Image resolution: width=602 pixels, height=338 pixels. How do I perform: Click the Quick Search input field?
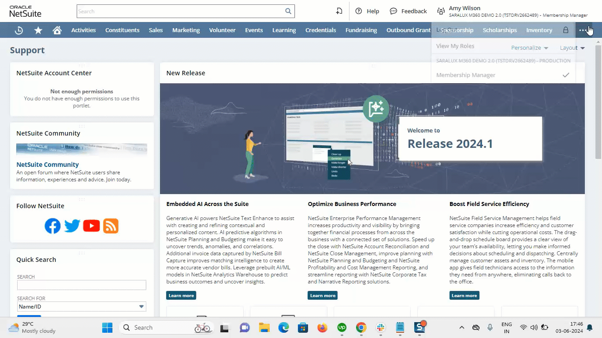(x=82, y=285)
